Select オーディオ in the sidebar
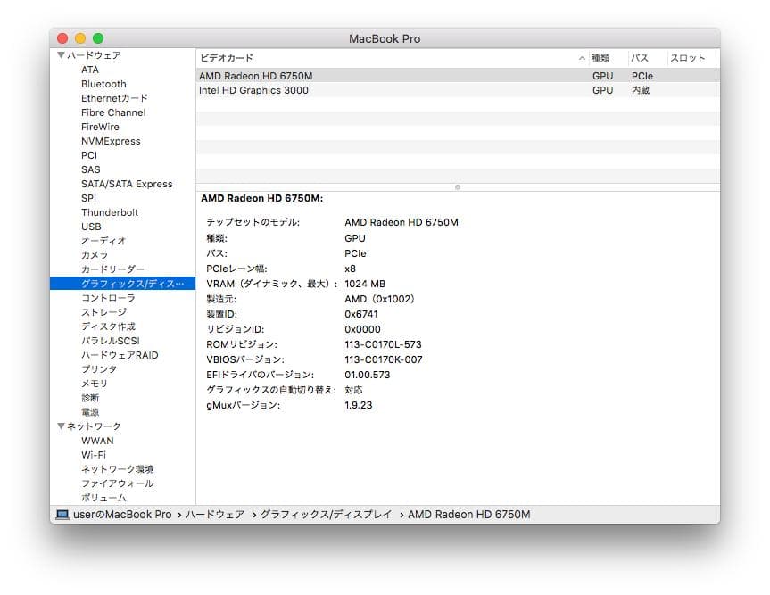770x595 pixels. click(103, 241)
